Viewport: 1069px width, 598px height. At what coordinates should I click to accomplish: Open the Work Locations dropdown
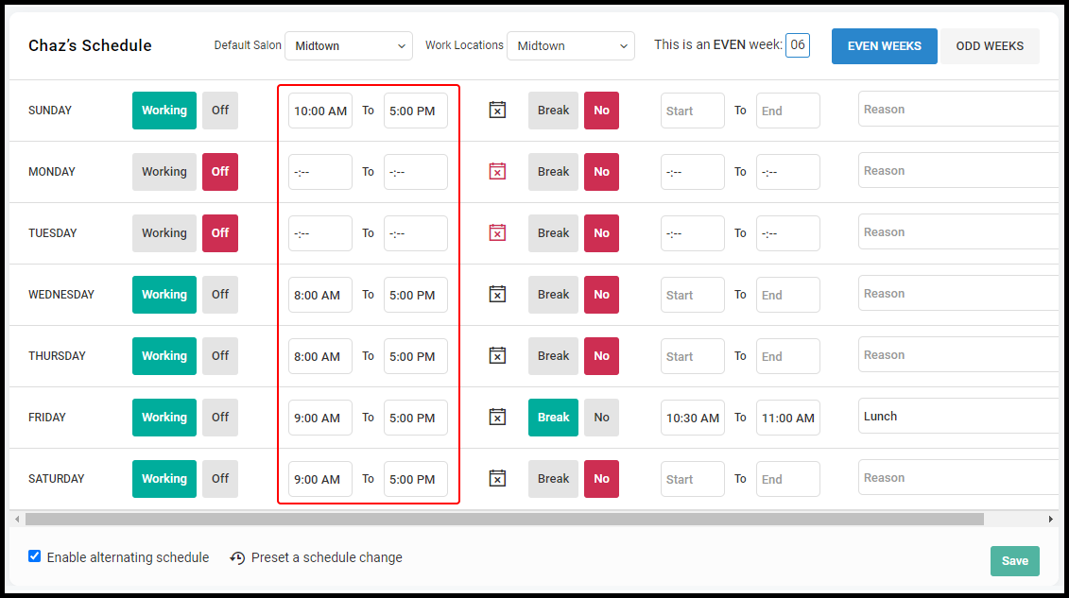click(571, 45)
